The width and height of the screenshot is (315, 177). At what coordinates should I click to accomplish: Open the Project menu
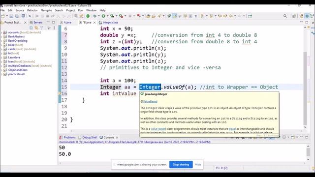(70, 10)
